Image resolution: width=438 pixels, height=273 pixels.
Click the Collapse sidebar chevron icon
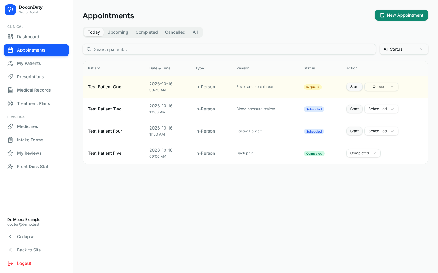tap(10, 237)
